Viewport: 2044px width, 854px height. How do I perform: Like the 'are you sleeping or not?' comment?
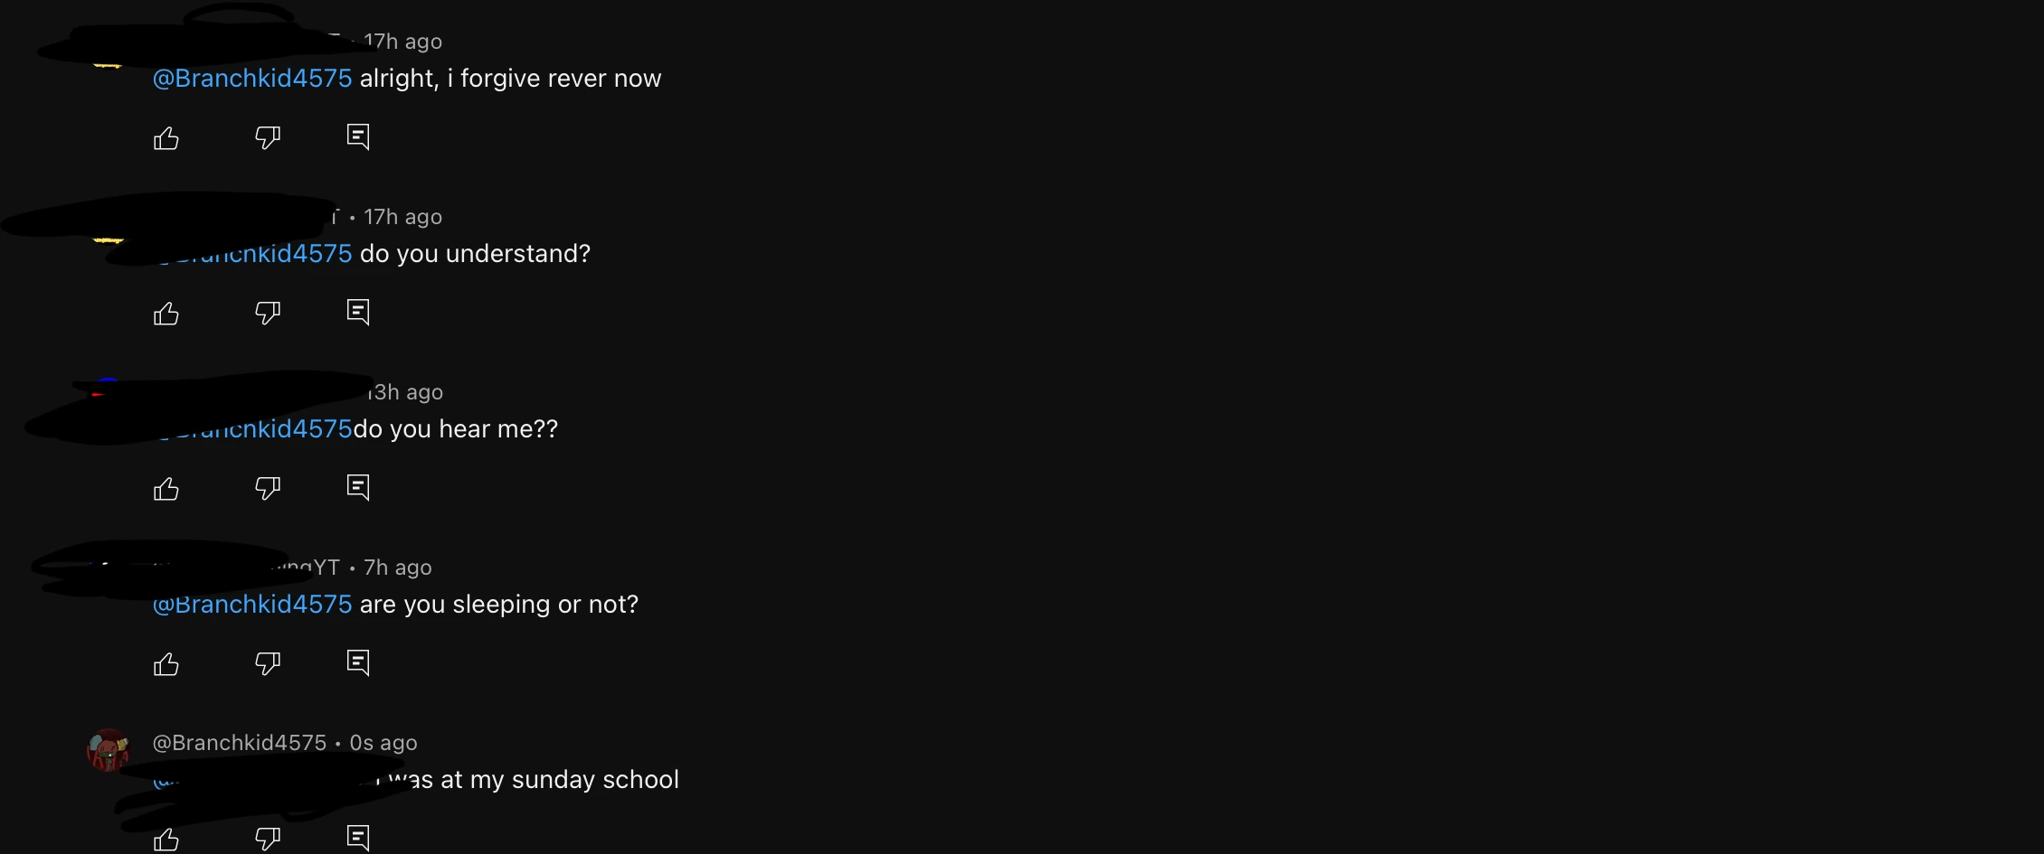[167, 663]
